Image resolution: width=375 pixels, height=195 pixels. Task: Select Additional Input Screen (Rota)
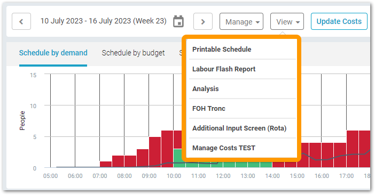[x=243, y=128]
